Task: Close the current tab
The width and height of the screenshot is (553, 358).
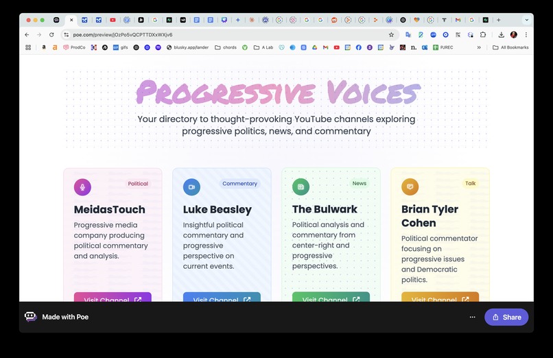Action: pyautogui.click(x=71, y=20)
